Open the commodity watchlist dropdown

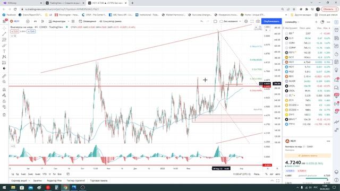click(x=292, y=22)
